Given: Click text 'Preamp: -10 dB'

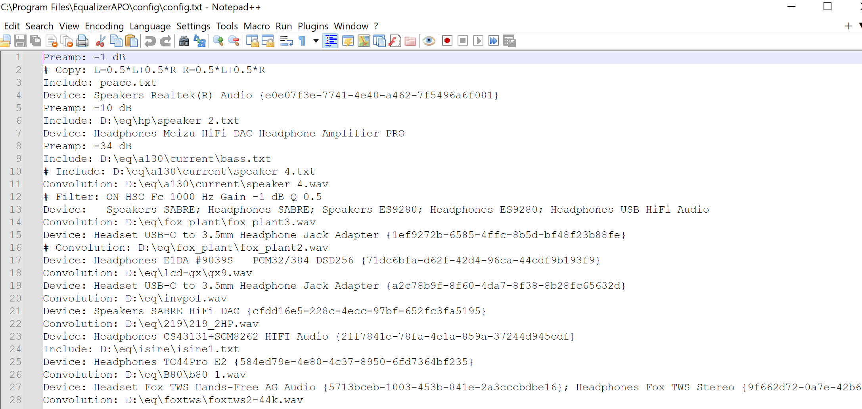Looking at the screenshot, I should click(x=87, y=108).
